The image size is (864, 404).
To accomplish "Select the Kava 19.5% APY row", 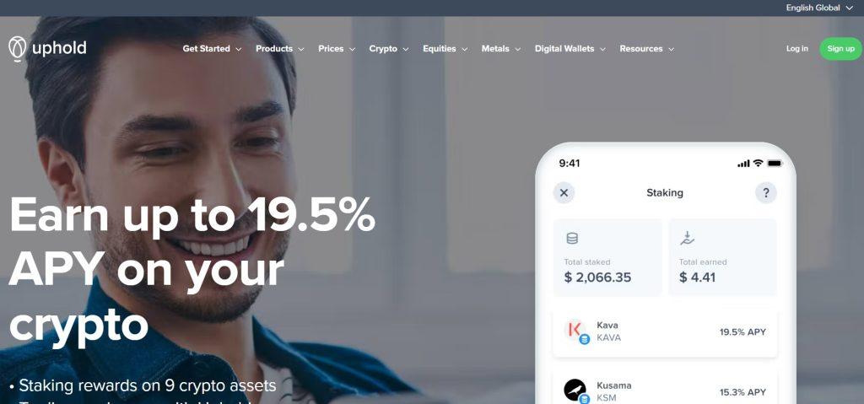I will tap(665, 332).
